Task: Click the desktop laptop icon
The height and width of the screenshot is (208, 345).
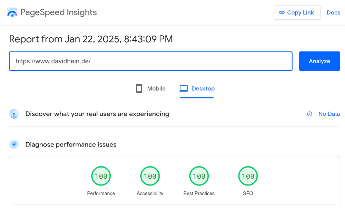Action: tap(184, 88)
